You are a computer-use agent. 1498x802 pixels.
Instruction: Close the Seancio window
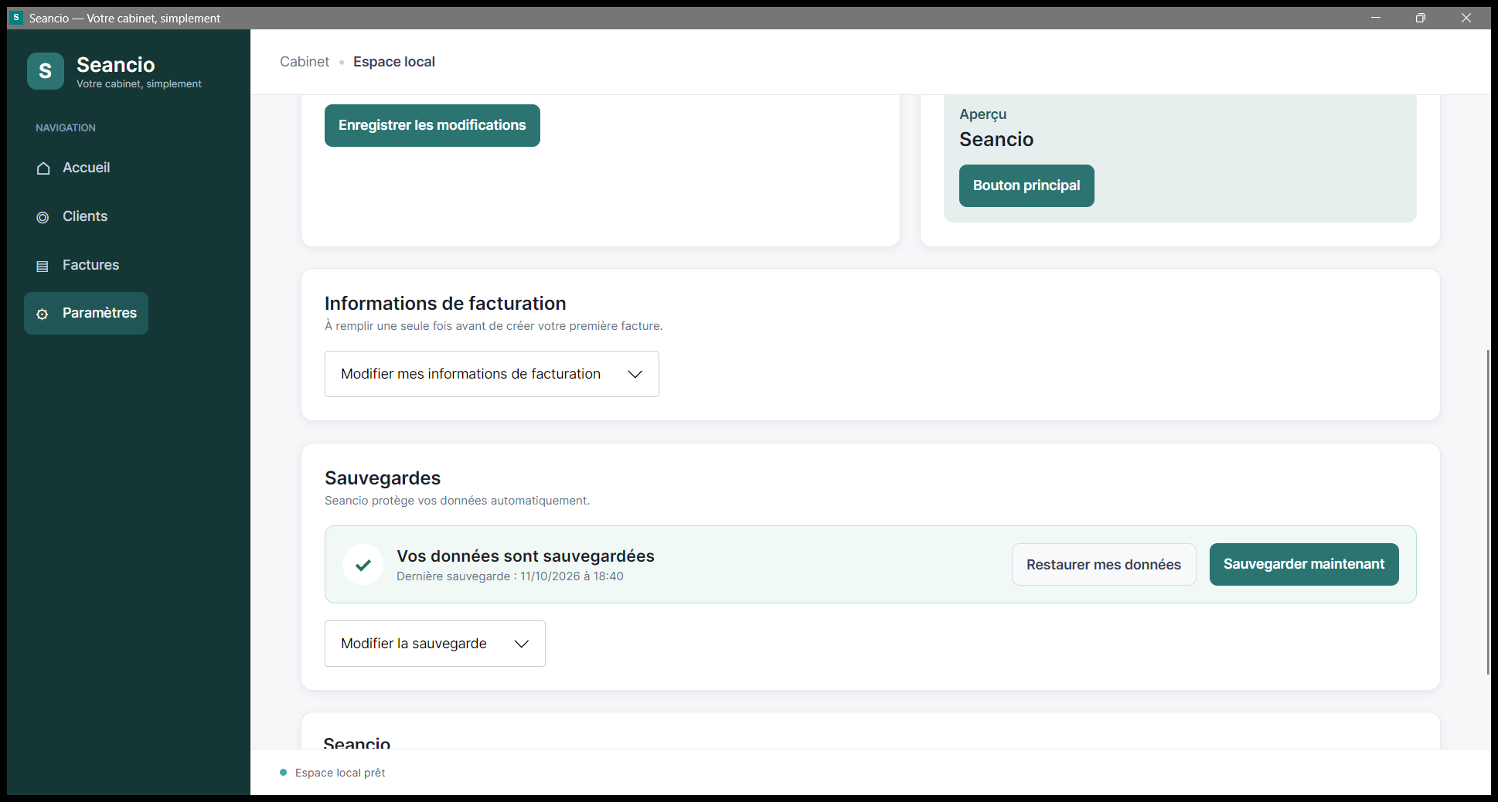(1466, 18)
